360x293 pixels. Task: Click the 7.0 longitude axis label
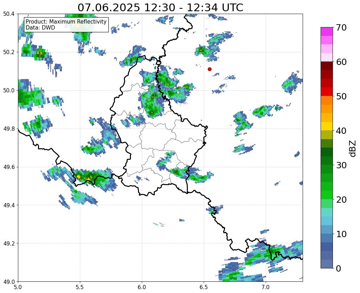266,287
